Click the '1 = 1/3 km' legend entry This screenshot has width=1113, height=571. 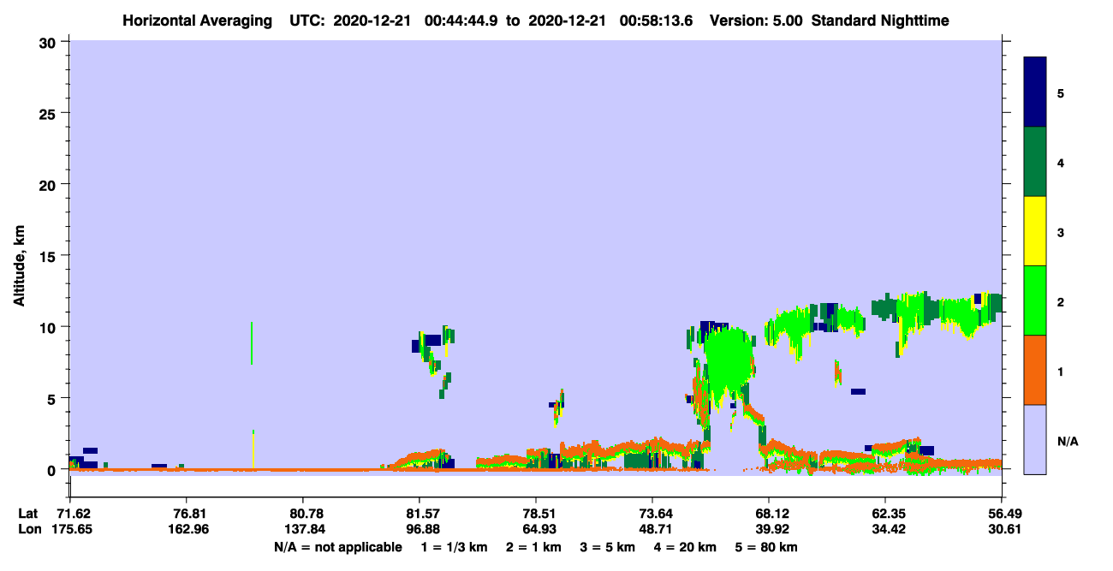[x=455, y=547]
